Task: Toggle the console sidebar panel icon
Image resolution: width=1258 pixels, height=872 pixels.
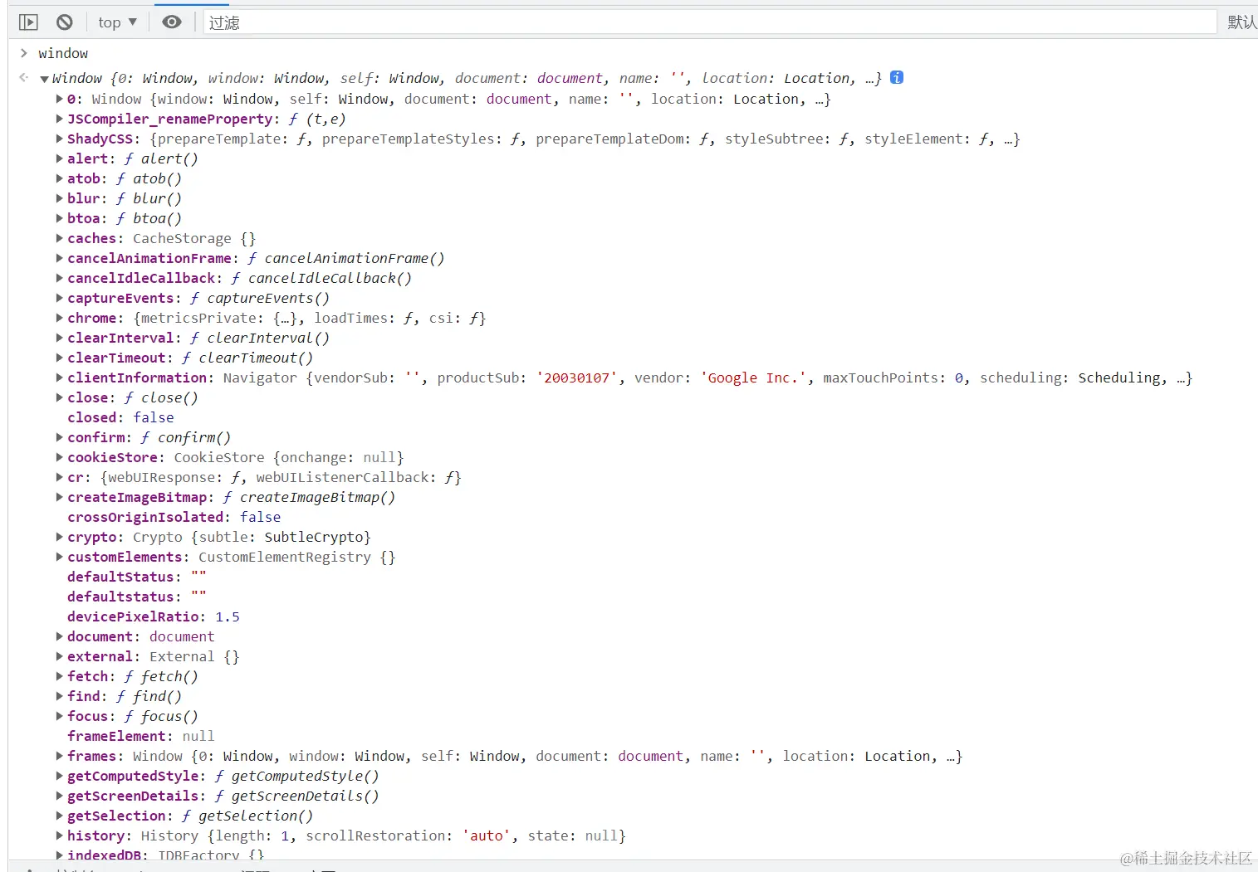Action: [28, 22]
